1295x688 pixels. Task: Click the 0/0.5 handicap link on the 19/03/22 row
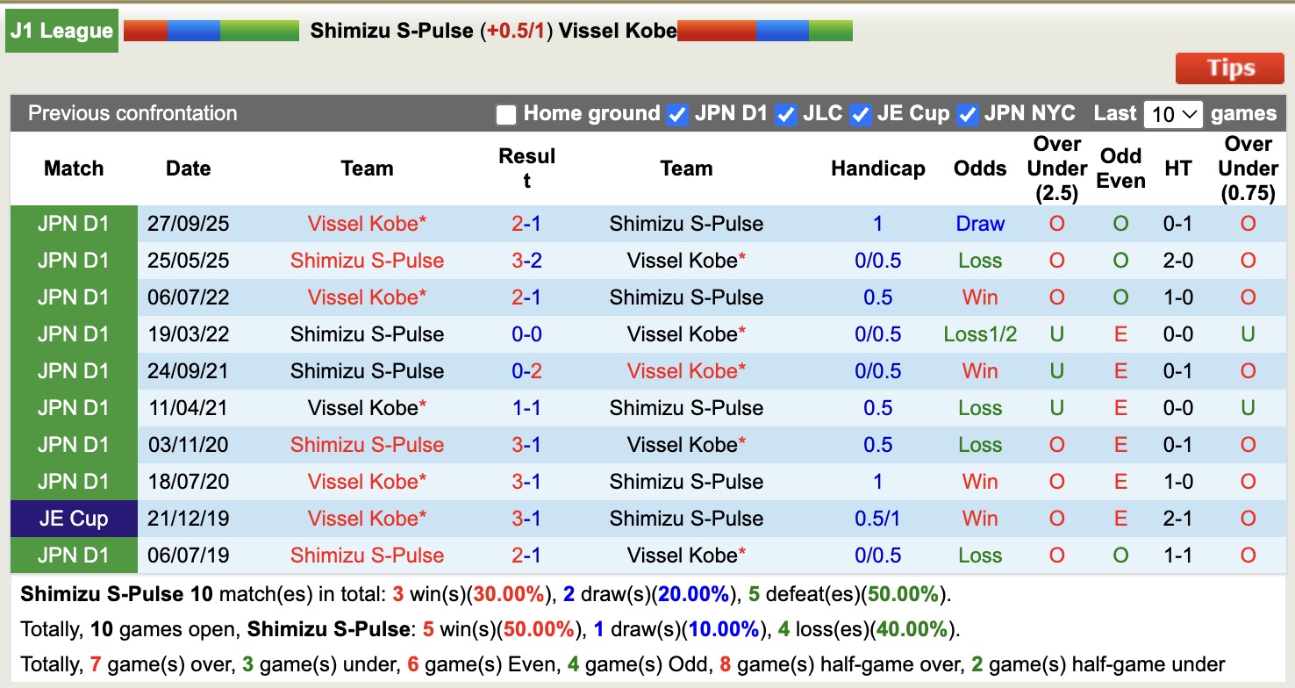[x=878, y=334]
